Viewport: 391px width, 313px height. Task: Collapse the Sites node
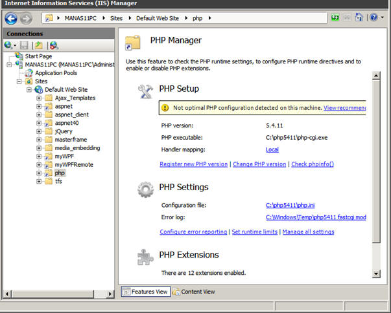(19, 81)
